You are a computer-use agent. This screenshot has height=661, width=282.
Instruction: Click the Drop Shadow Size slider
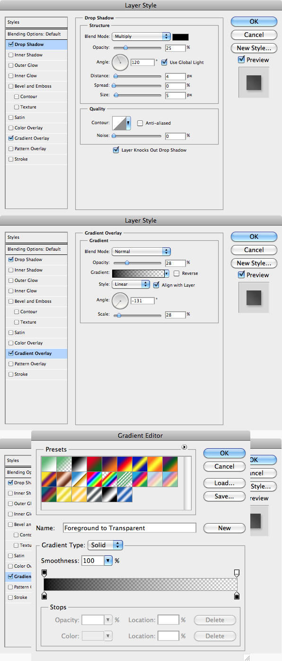click(x=137, y=95)
